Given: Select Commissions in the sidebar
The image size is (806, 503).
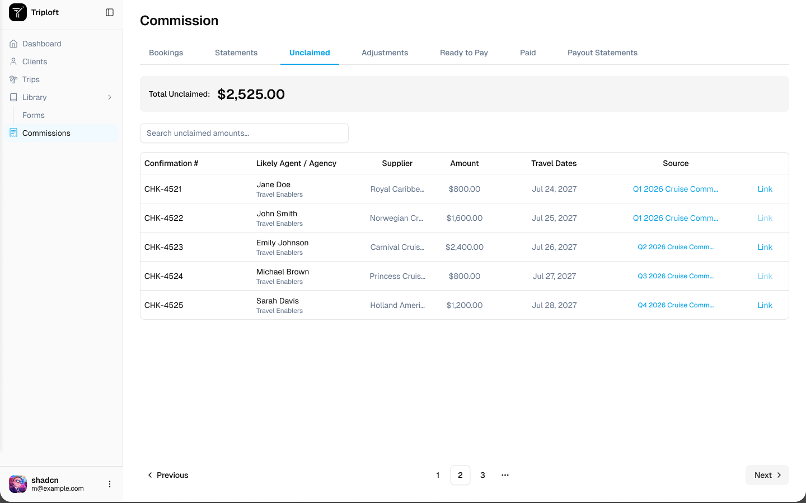Looking at the screenshot, I should pos(62,133).
